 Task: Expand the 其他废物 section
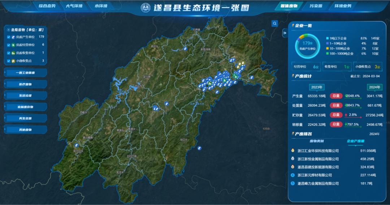point(25,130)
